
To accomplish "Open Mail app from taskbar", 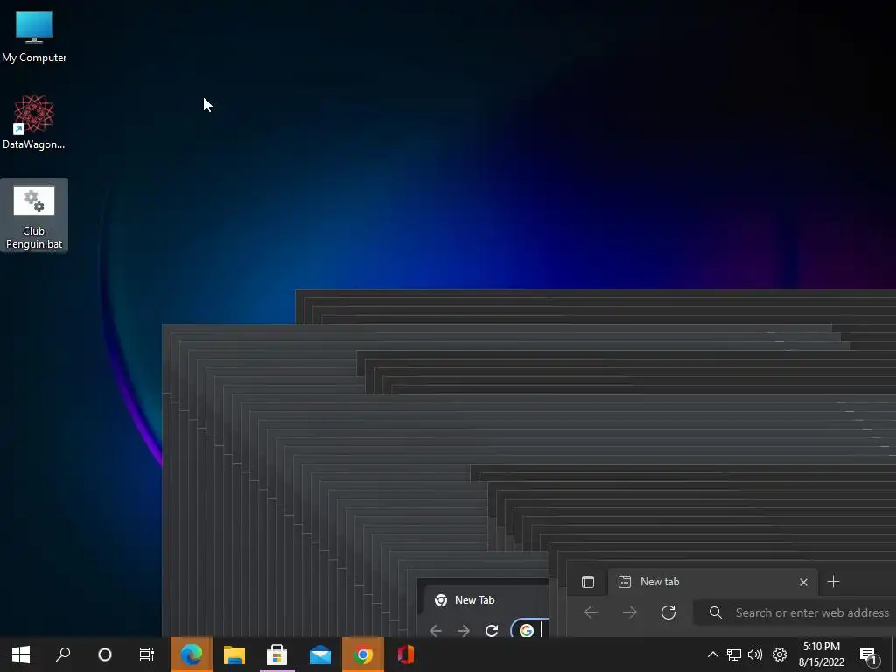I will pyautogui.click(x=320, y=654).
